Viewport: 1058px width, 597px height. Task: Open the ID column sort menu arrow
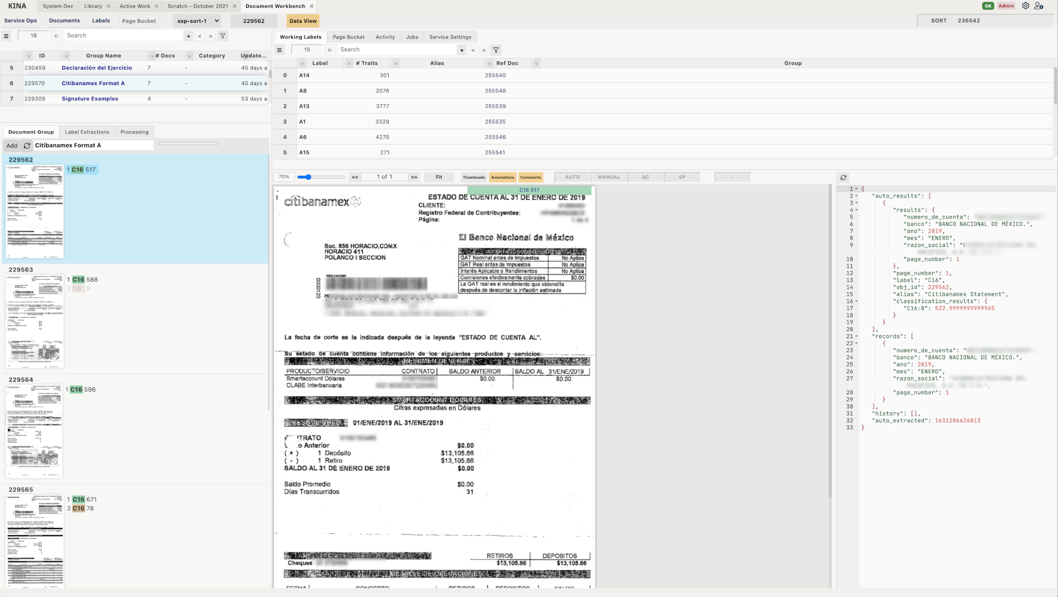coord(28,56)
